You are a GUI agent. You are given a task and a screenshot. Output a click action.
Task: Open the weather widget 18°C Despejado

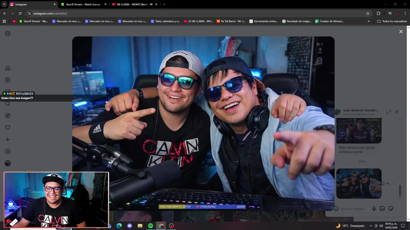pyautogui.click(x=350, y=226)
